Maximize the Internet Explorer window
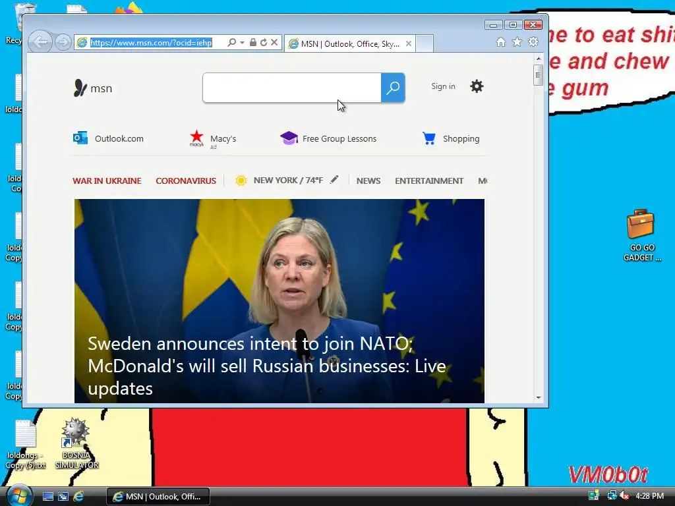The width and height of the screenshot is (675, 506). (513, 25)
